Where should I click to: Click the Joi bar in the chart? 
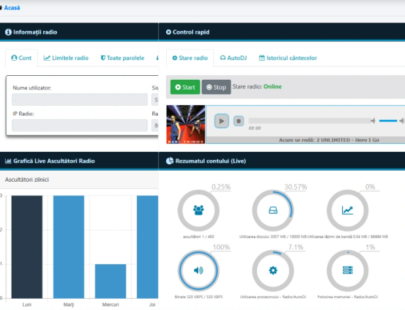pos(147,247)
